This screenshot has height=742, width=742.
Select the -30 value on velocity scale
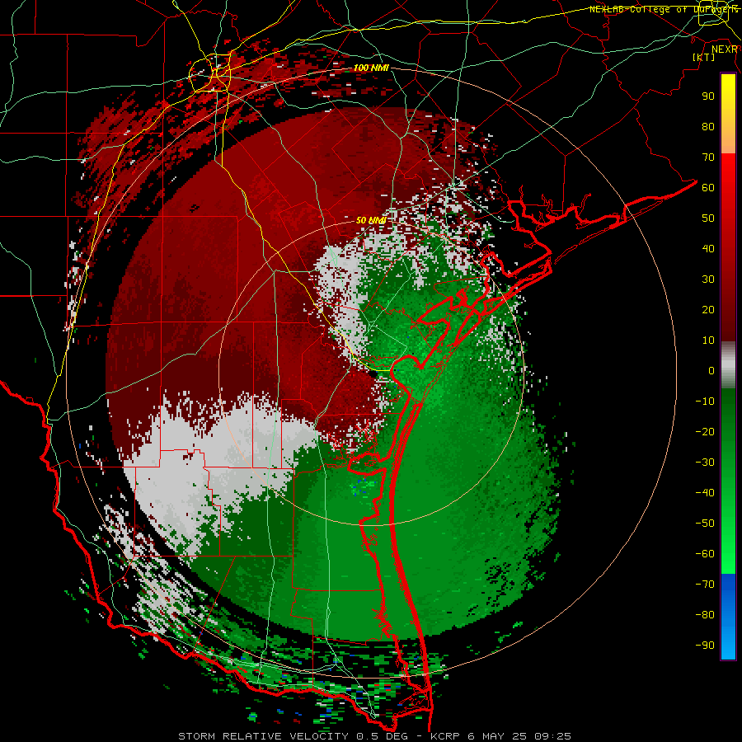click(705, 463)
